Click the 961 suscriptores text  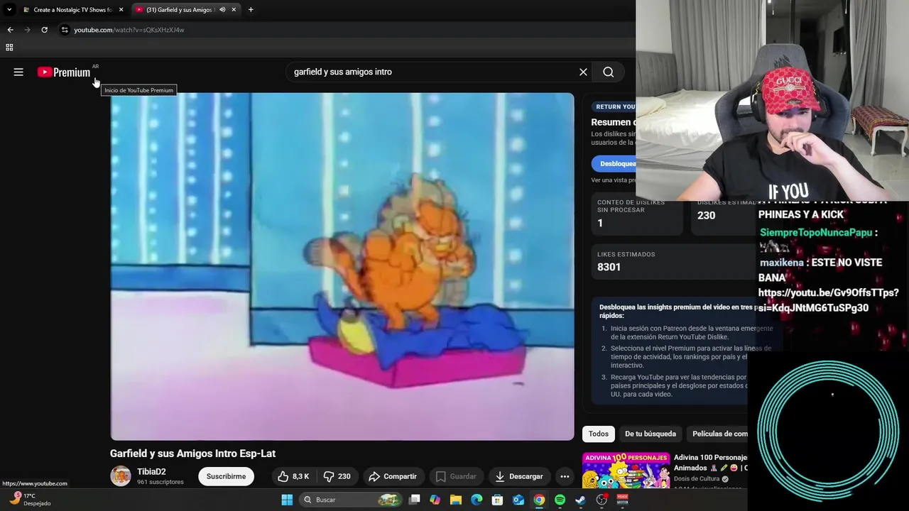(160, 482)
